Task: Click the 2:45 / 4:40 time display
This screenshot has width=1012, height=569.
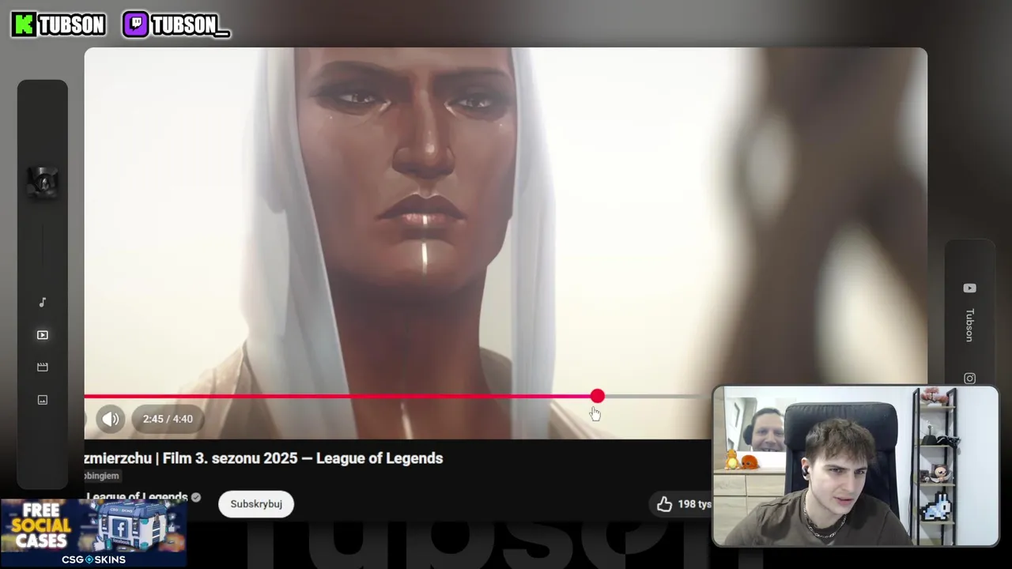Action: coord(168,419)
